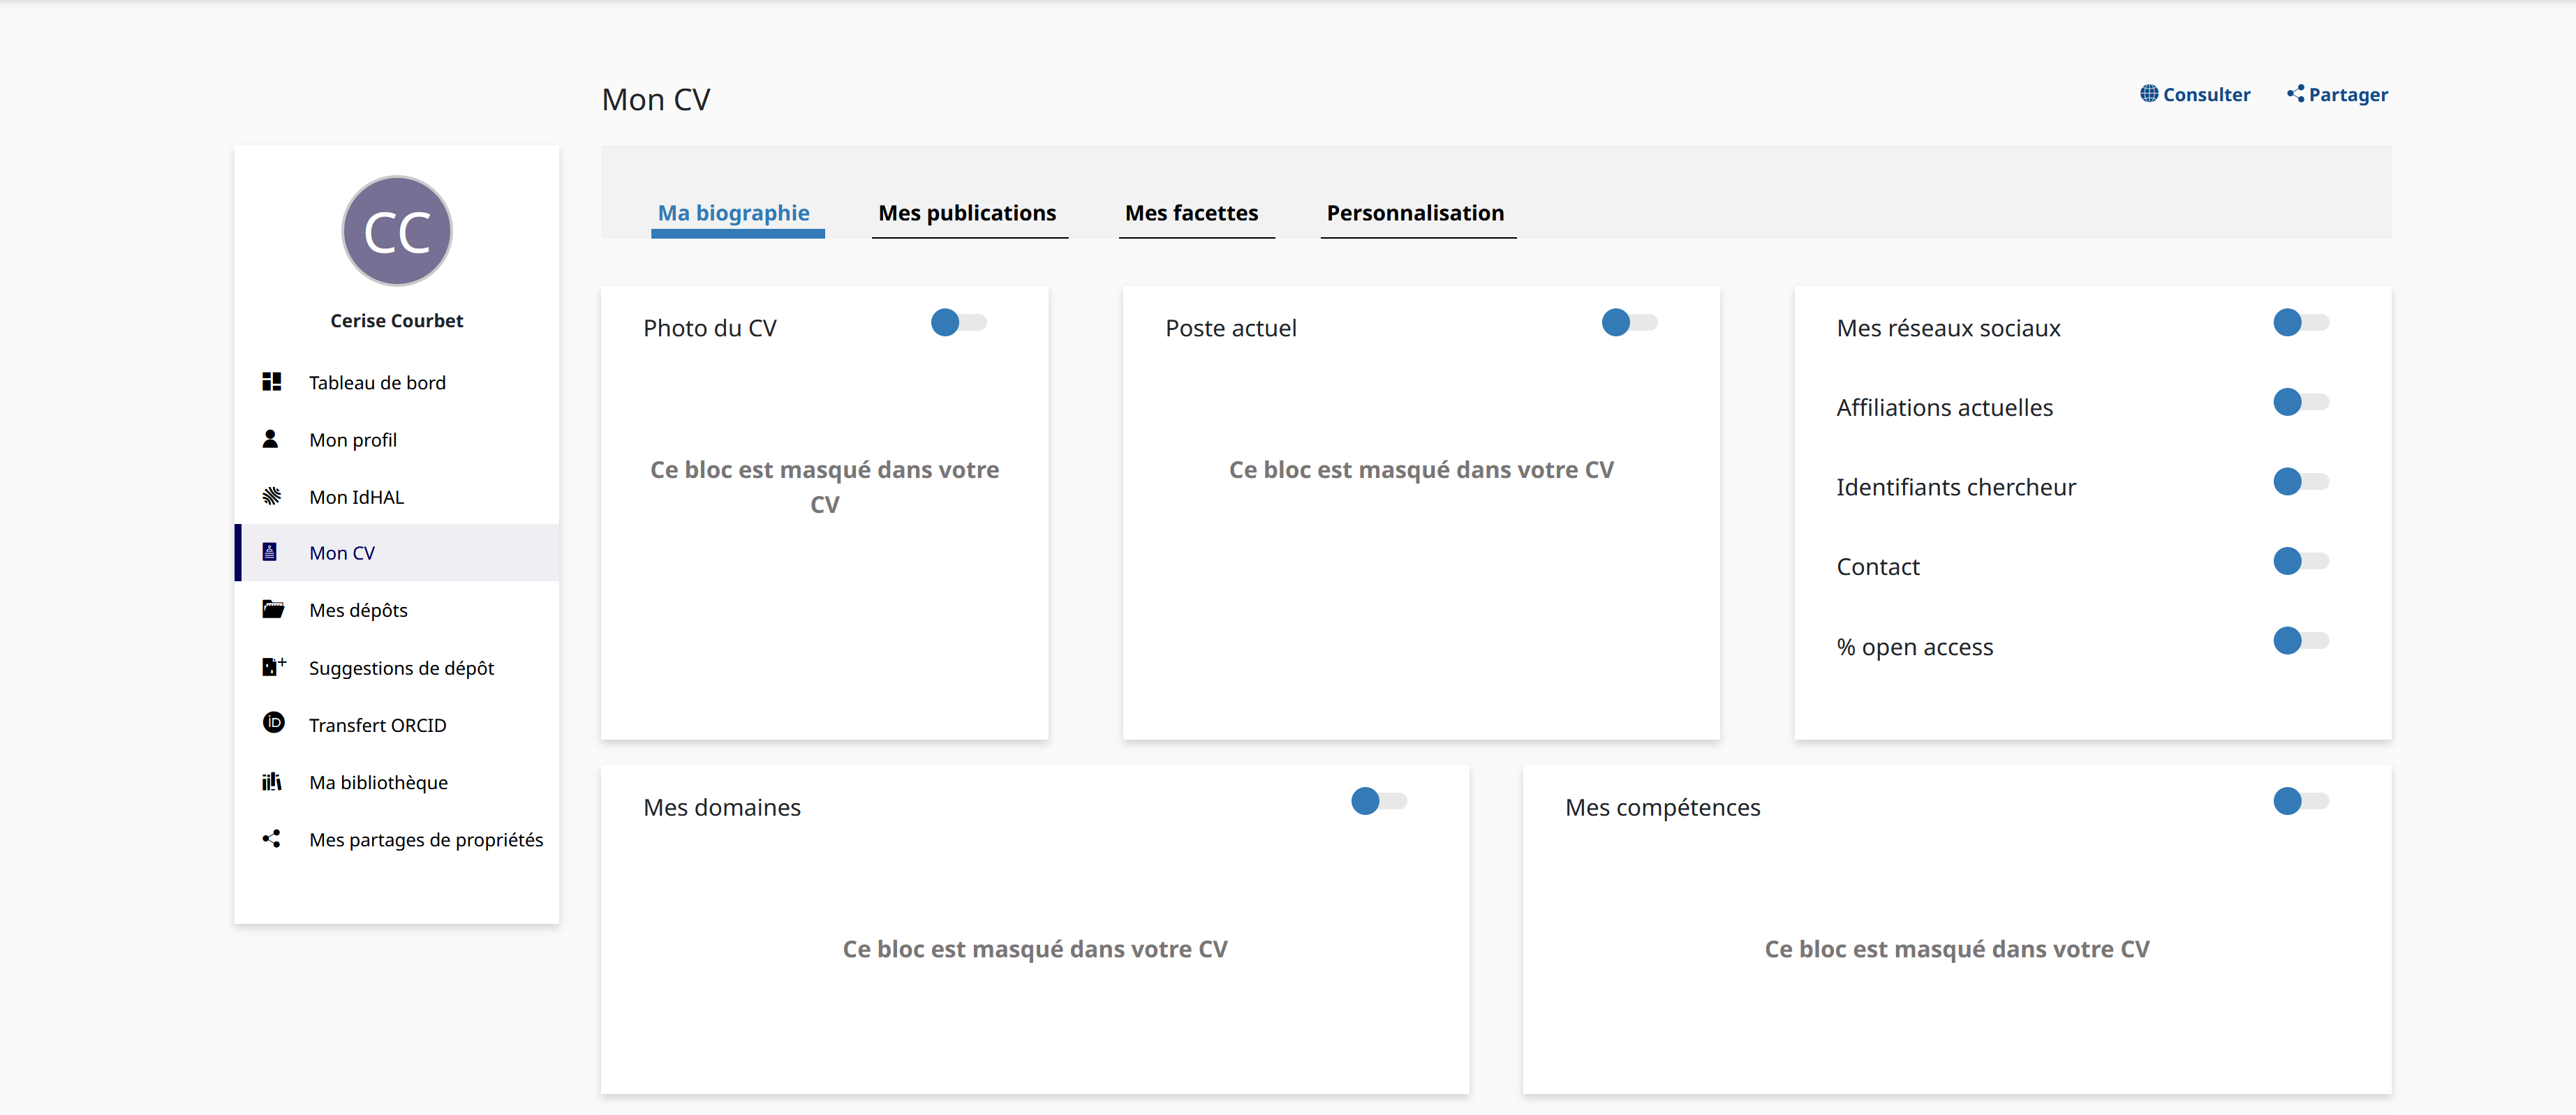Open Suggestions de dépôt
2576x1115 pixels.
pyautogui.click(x=397, y=668)
